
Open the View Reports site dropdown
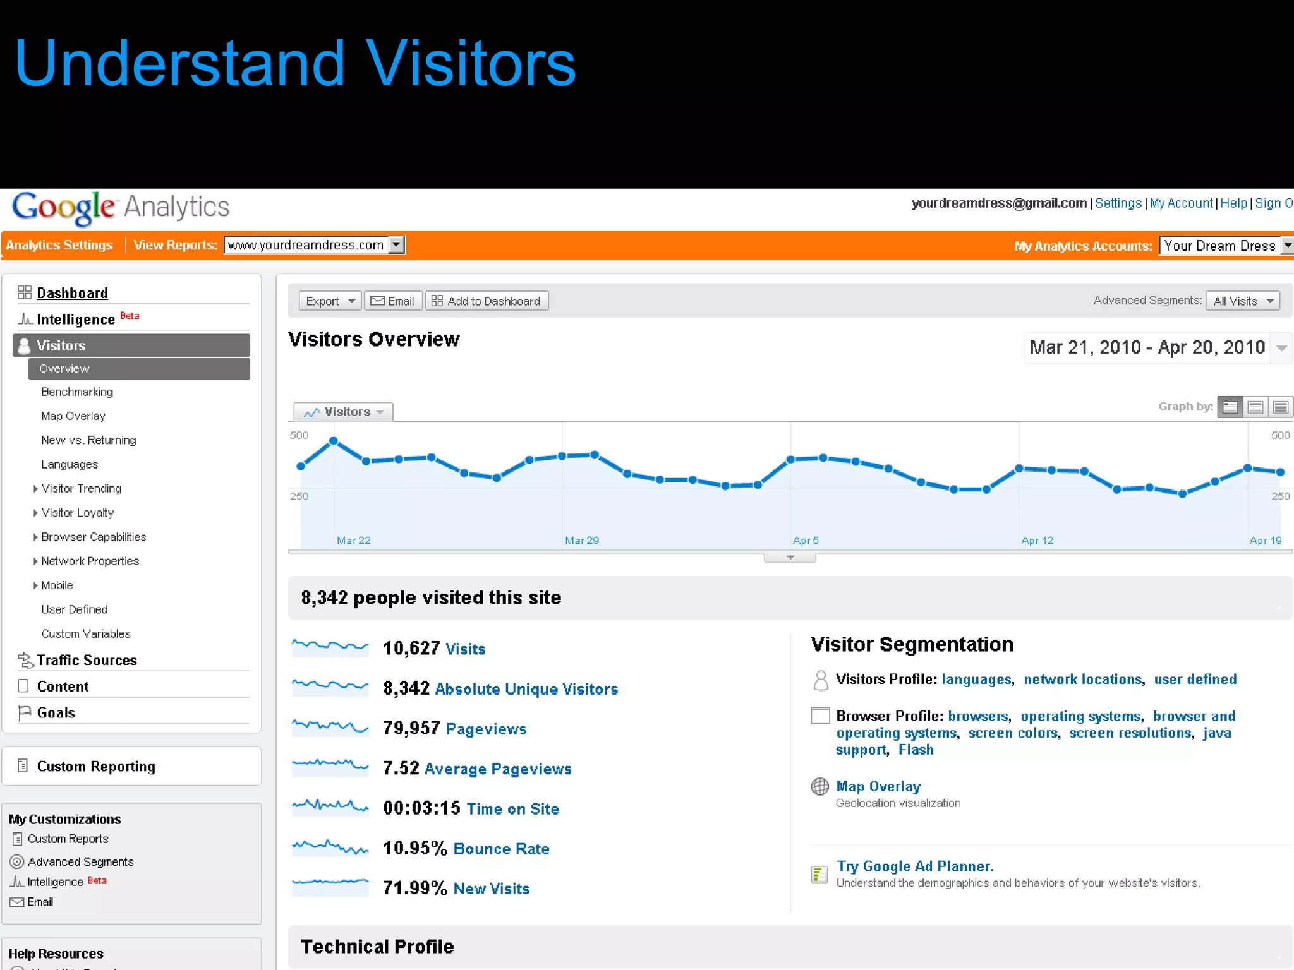(x=314, y=245)
